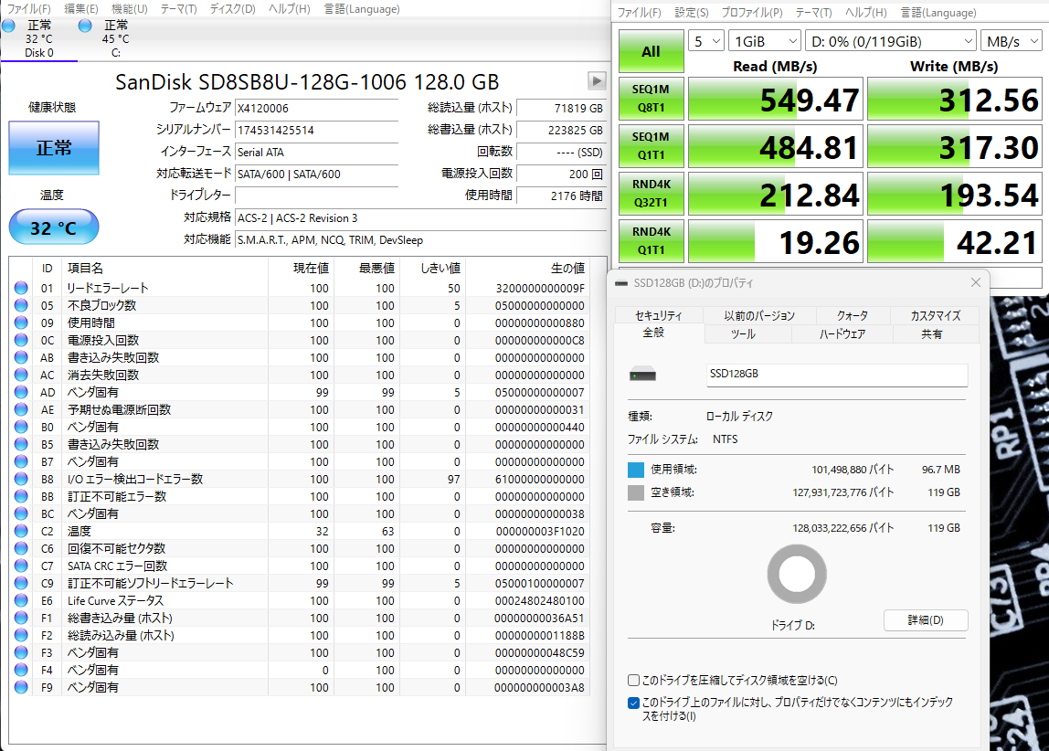The image size is (1049, 751).
Task: Open the 1GiB test size dropdown
Action: 764,41
